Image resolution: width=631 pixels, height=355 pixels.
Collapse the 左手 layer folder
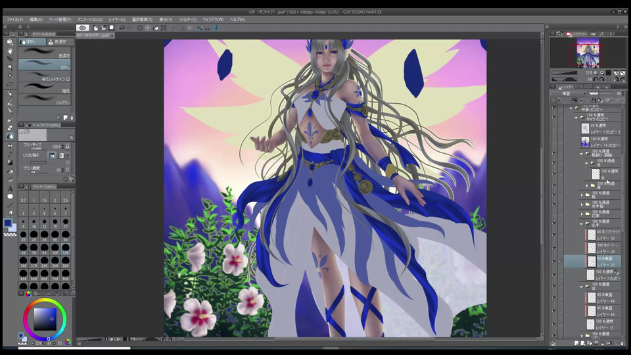pos(582,223)
